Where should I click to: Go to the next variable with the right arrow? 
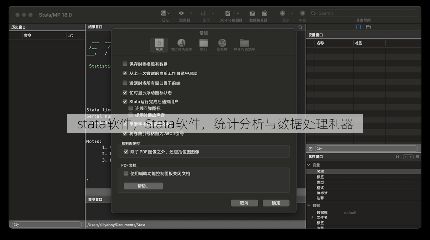(410, 157)
